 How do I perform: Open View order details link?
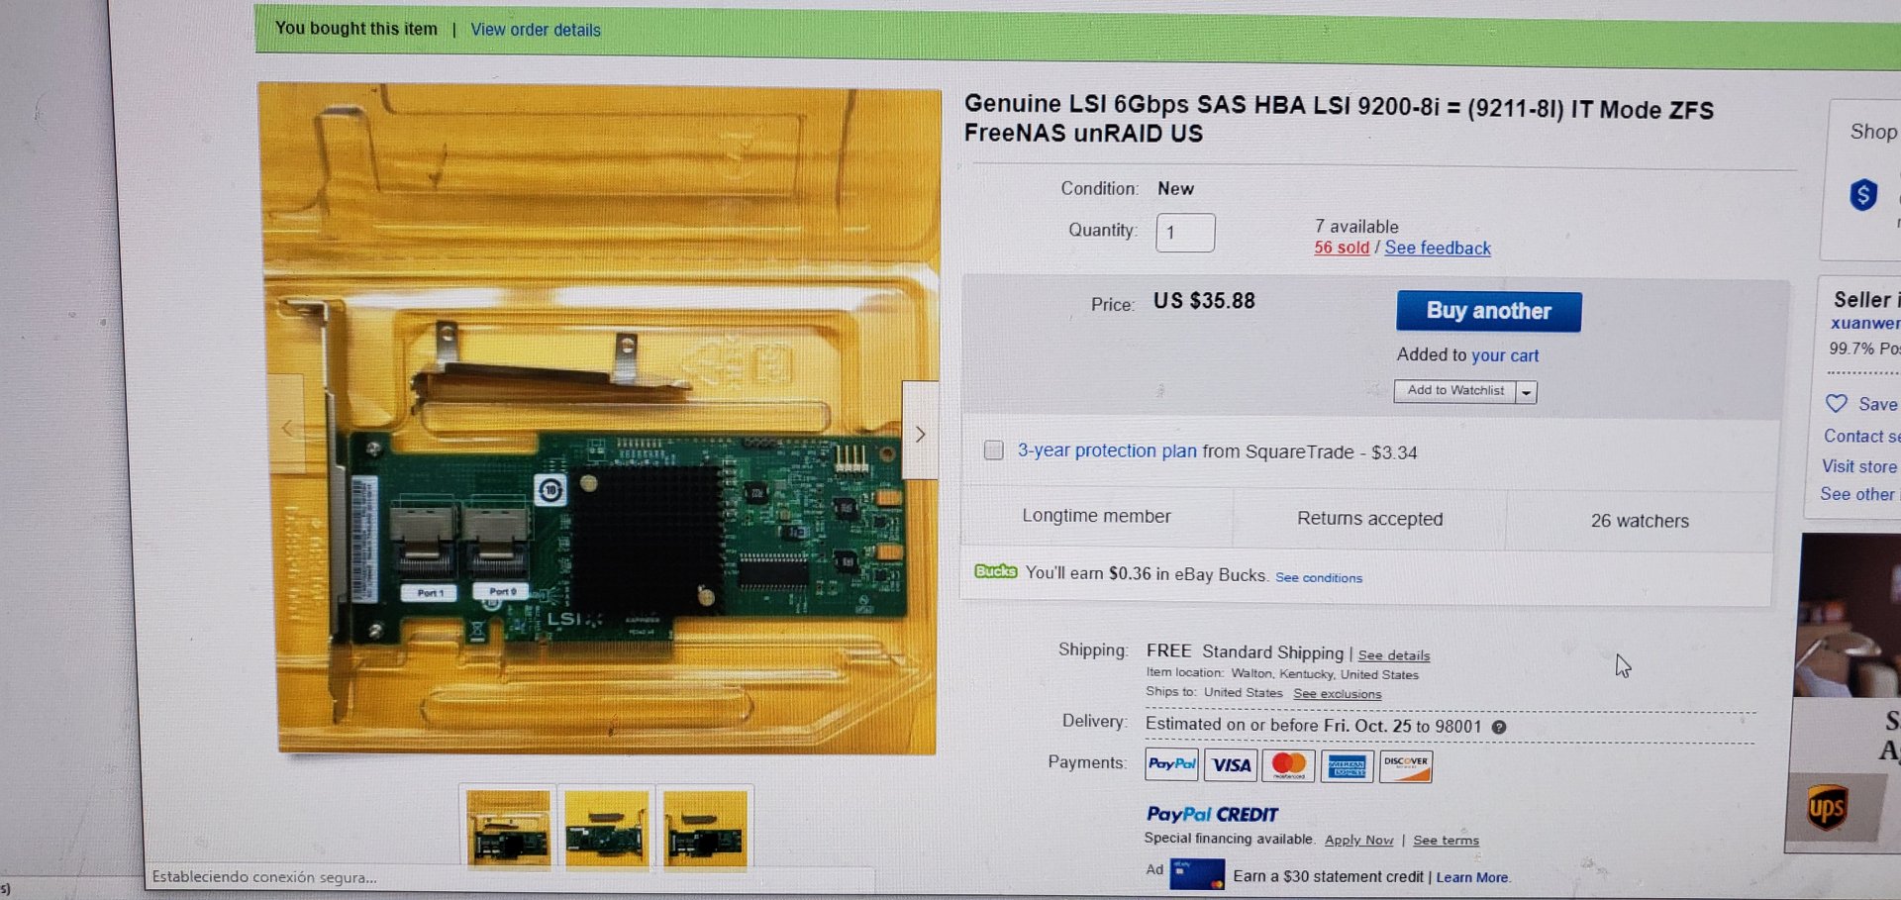[x=536, y=30]
